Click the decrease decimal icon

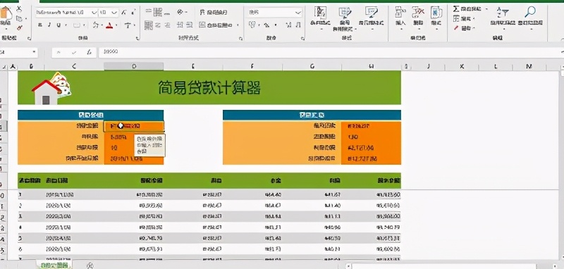pos(298,25)
